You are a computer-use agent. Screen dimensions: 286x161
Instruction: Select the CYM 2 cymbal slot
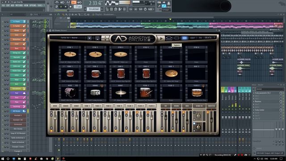click(x=95, y=55)
